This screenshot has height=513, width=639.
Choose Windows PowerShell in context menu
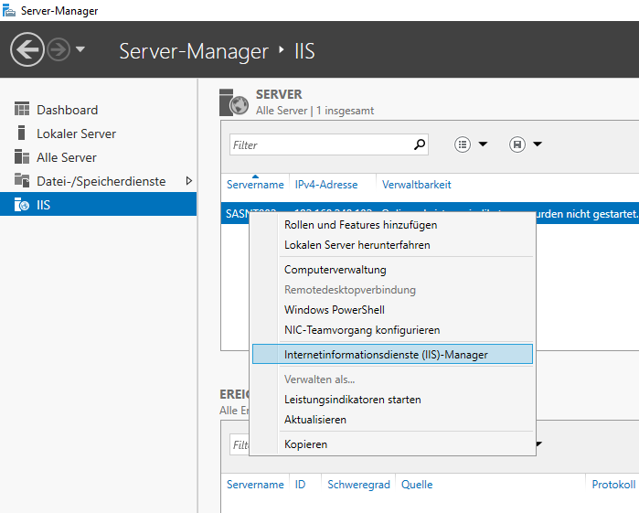(335, 310)
